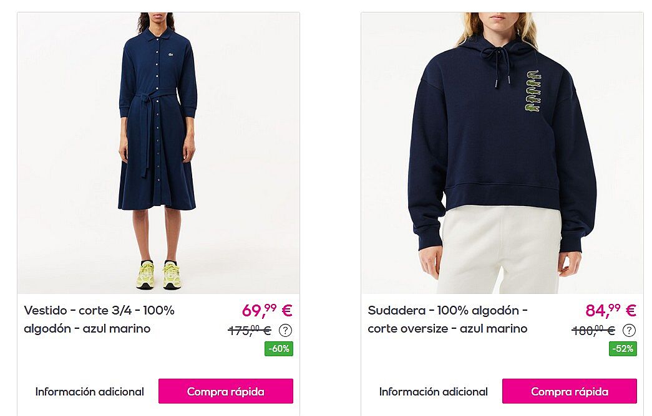Open the Sudadera corte oversize product title
652x416 pixels.
pyautogui.click(x=448, y=319)
